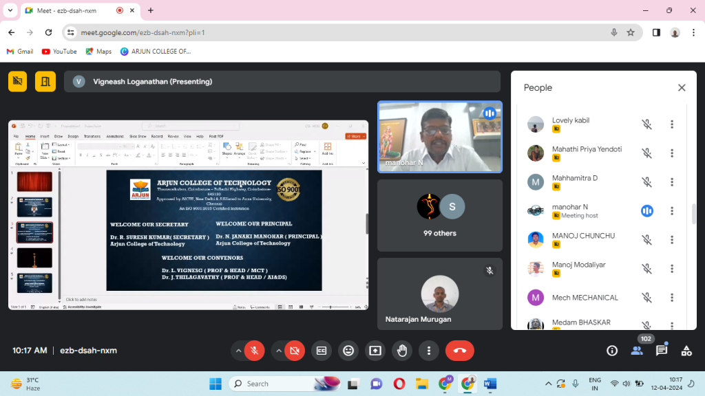The height and width of the screenshot is (396, 705).
Task: Open more options in the call controls bar
Action: pos(429,351)
